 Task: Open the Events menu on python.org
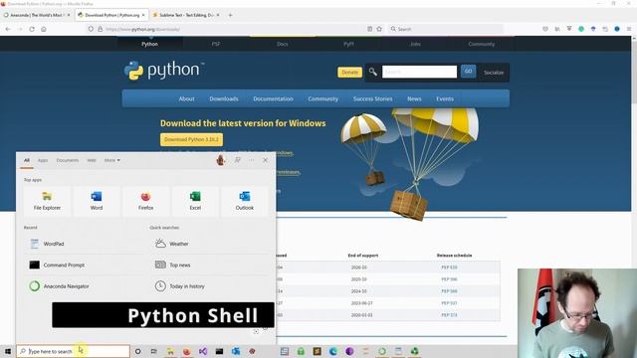(445, 98)
